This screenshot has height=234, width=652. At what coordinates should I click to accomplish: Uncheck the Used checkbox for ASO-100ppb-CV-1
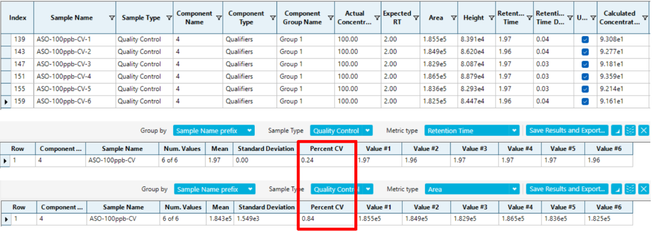(x=585, y=40)
